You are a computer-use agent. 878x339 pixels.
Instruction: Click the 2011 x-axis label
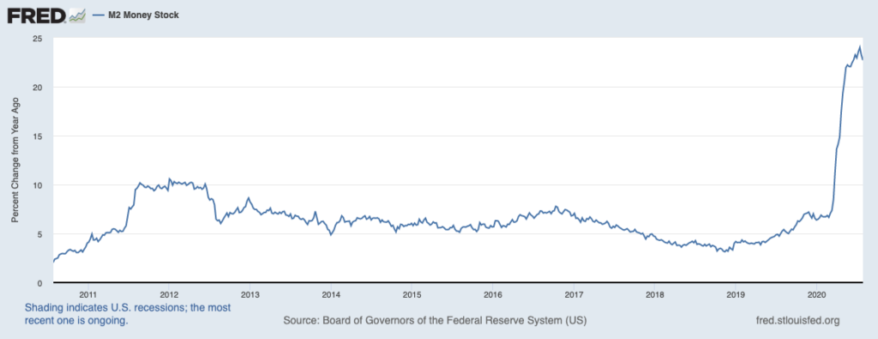tap(88, 294)
